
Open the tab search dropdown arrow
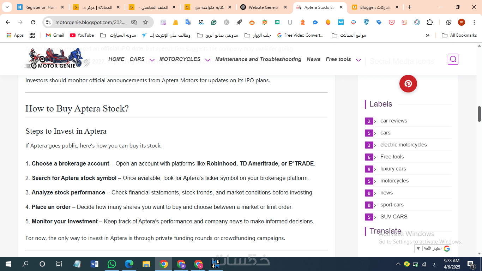click(7, 7)
